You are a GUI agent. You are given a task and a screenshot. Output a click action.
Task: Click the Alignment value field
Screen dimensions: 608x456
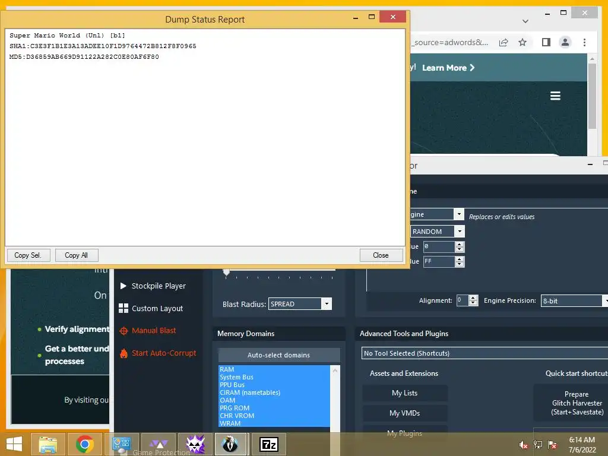click(462, 300)
